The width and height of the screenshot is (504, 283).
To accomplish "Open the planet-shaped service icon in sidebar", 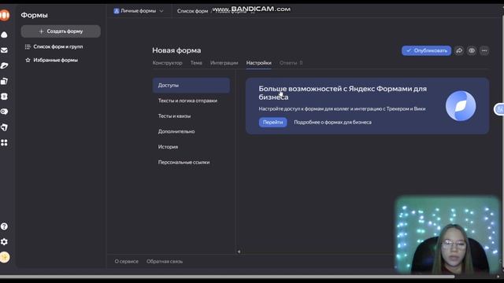I will click(4, 65).
